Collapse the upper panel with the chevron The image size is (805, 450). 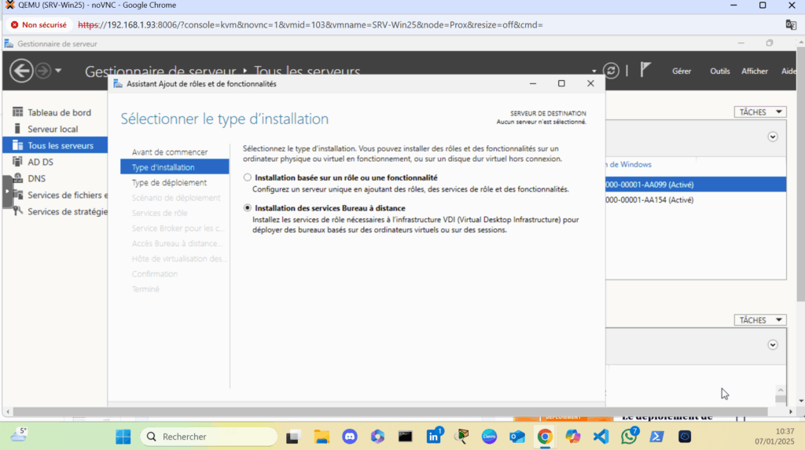tap(773, 137)
